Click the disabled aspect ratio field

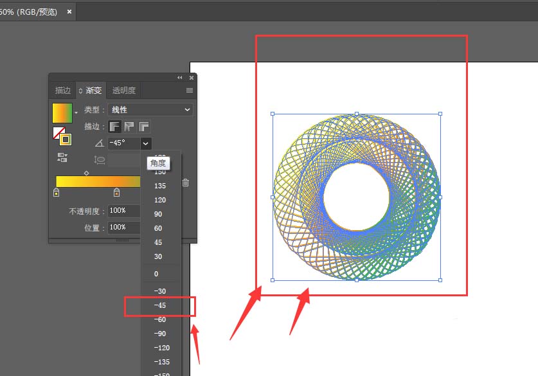[124, 160]
